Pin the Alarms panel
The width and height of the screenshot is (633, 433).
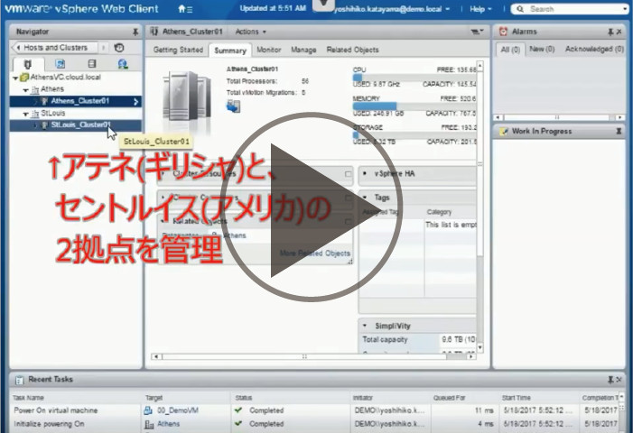pyautogui.click(x=610, y=32)
